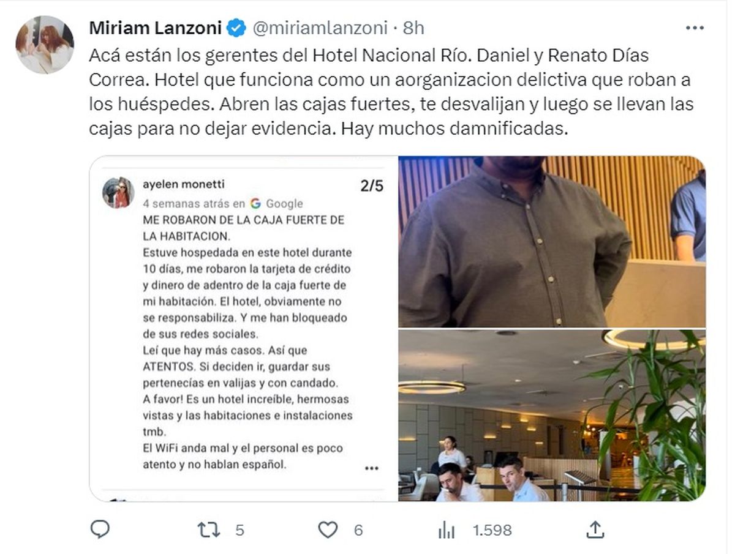Open the @miriamlanzoni handle link

tap(320, 28)
